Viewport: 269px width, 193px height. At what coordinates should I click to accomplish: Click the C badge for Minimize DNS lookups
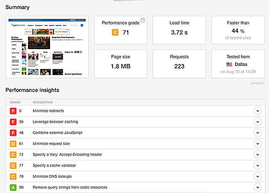coord(13,177)
